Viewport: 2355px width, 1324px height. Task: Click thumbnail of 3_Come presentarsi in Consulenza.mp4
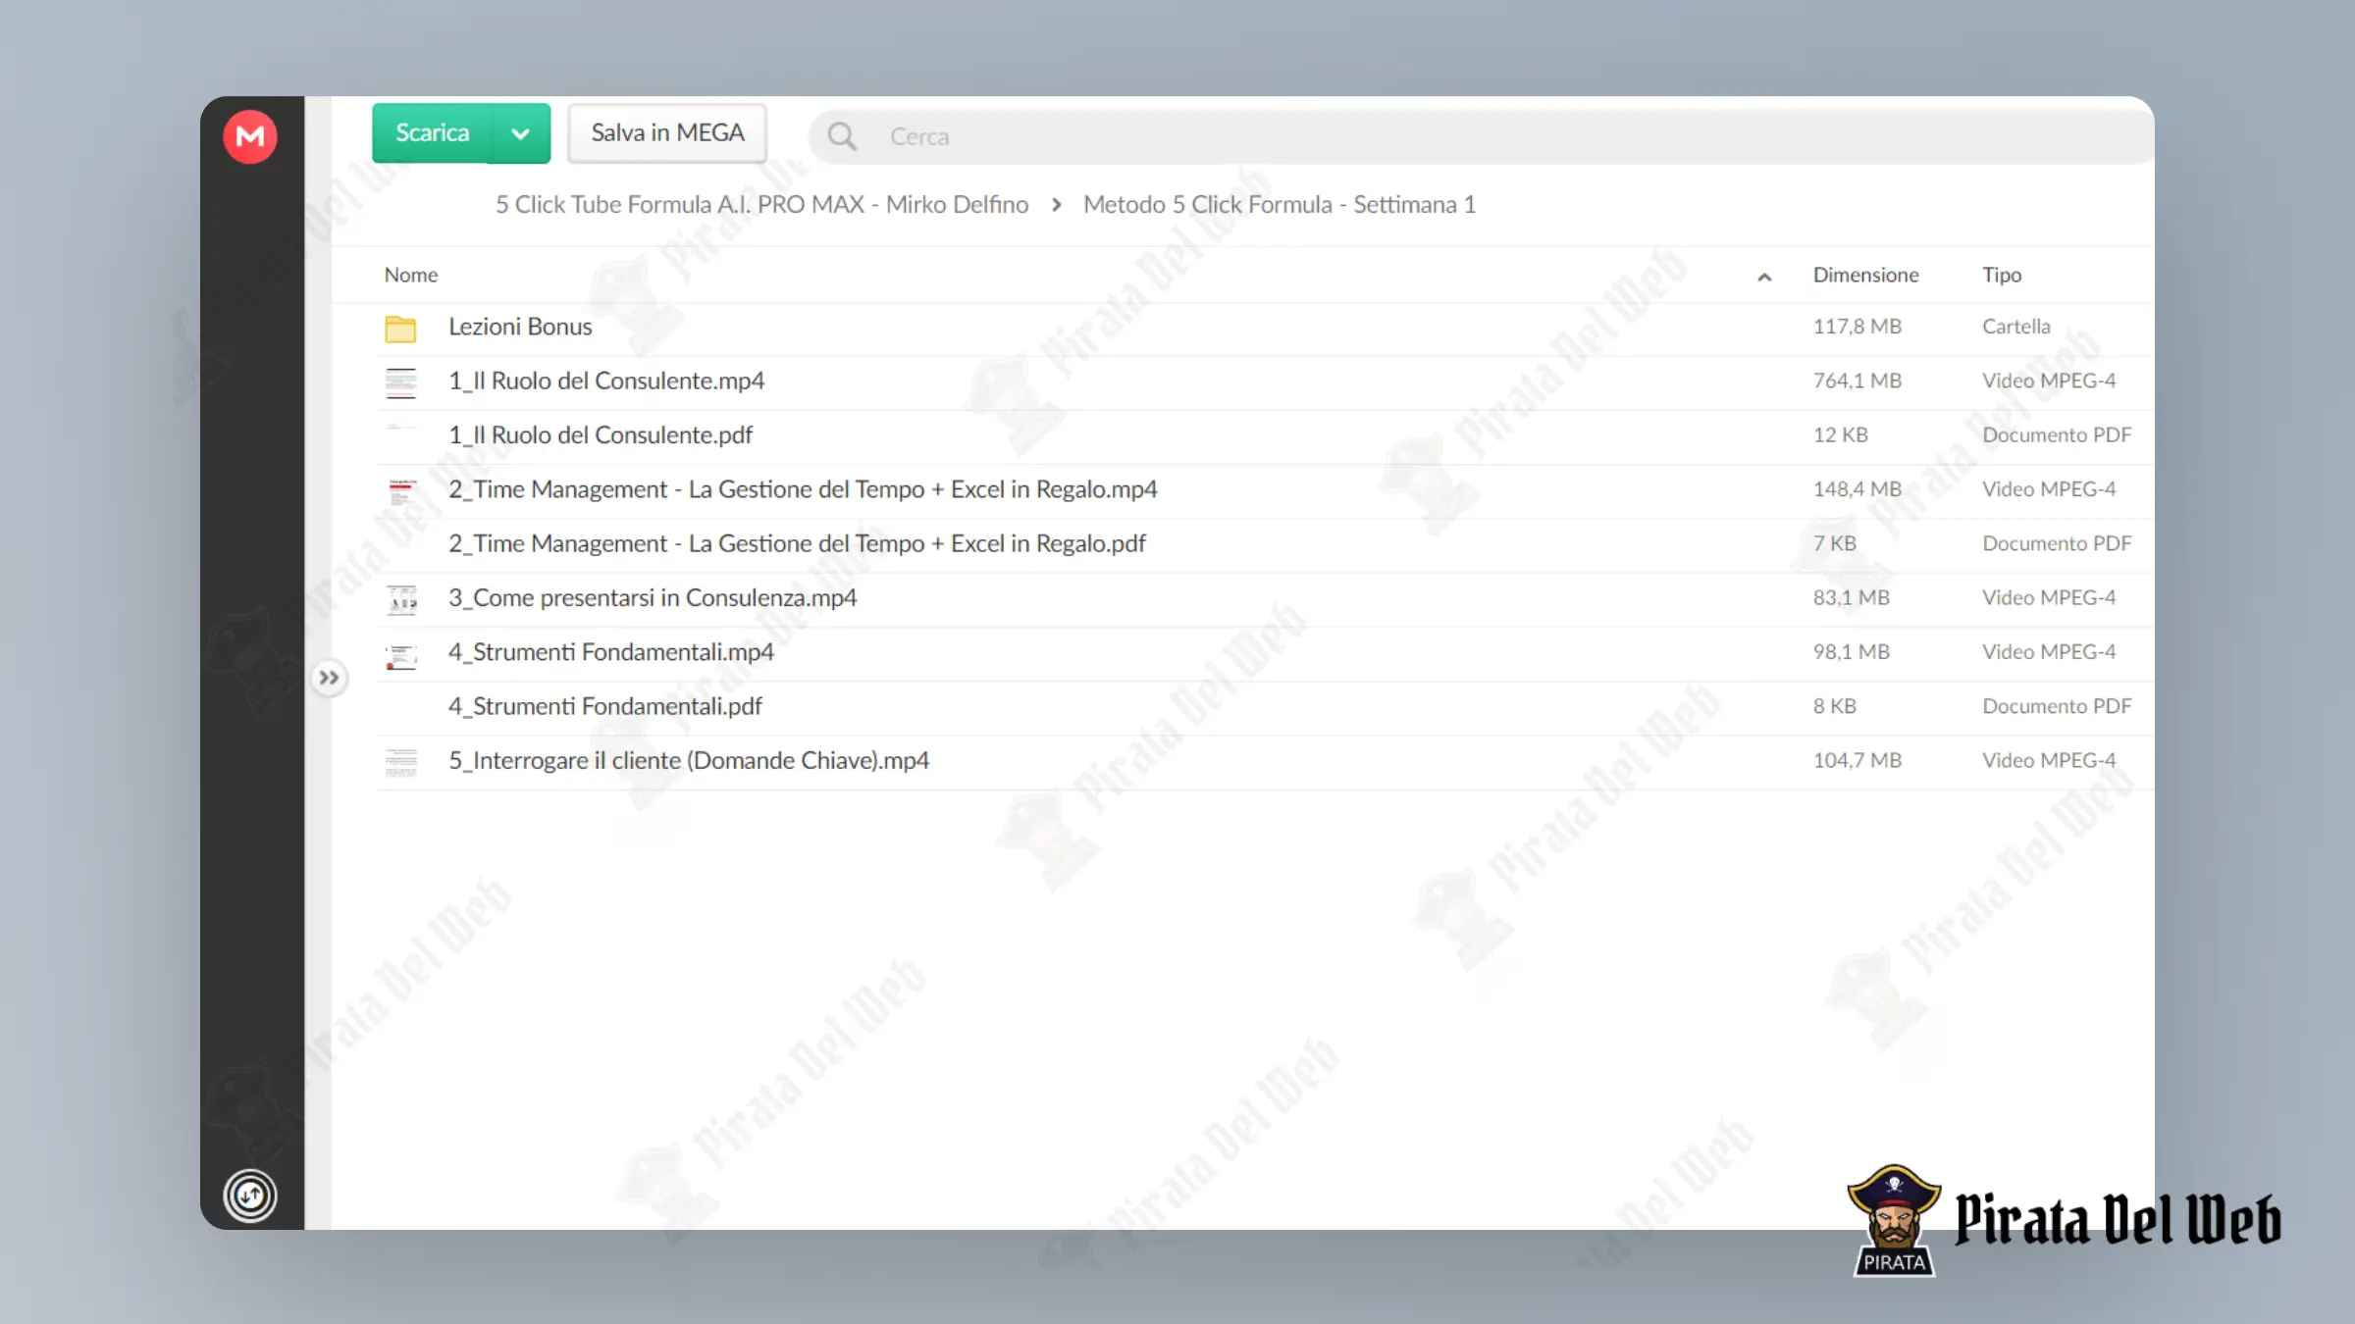(x=400, y=599)
